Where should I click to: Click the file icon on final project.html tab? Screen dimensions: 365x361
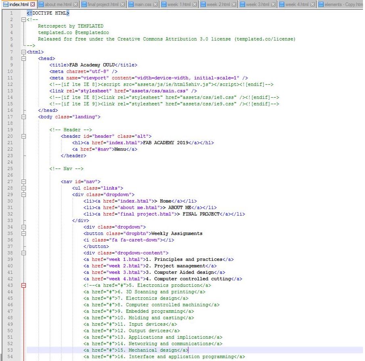click(84, 4)
